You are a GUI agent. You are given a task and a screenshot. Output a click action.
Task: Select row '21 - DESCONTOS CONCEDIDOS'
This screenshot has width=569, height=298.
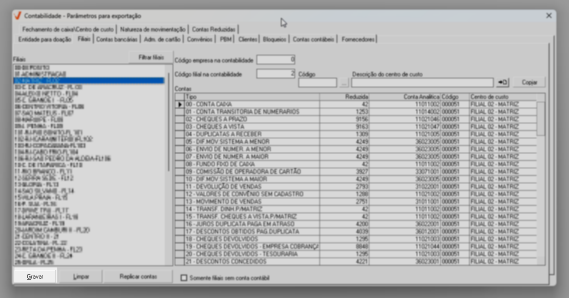point(355,262)
